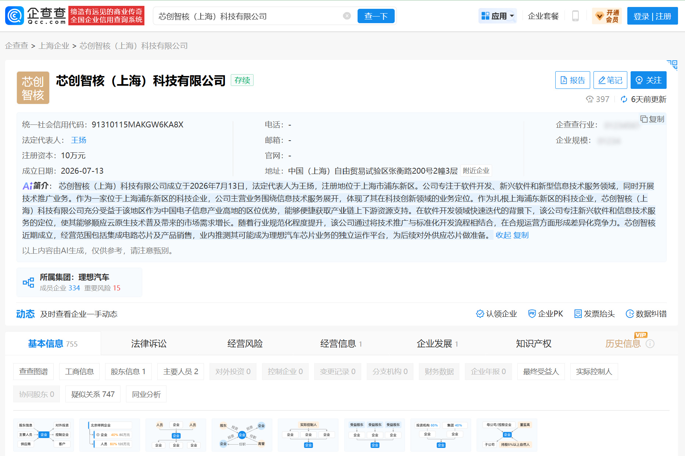Image resolution: width=685 pixels, height=456 pixels.
Task: Click the refresh icon beside 6天前更新
Action: [x=624, y=99]
